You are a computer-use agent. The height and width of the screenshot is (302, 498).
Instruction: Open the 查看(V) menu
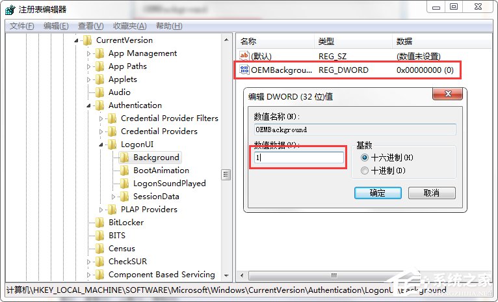coord(91,26)
